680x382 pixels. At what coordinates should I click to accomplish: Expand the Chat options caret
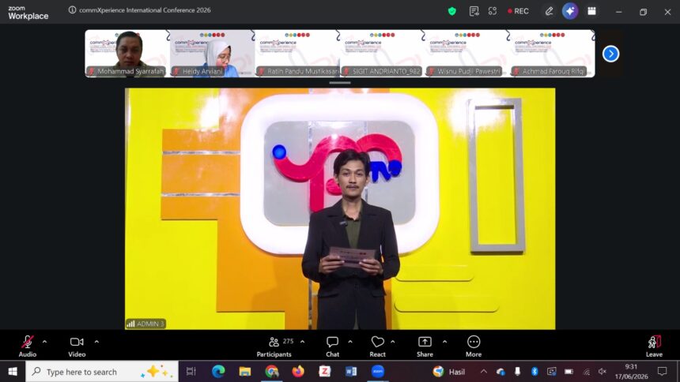(x=350, y=342)
